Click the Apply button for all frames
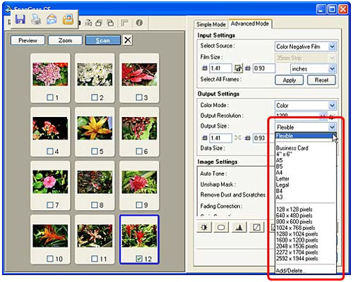 tap(289, 80)
